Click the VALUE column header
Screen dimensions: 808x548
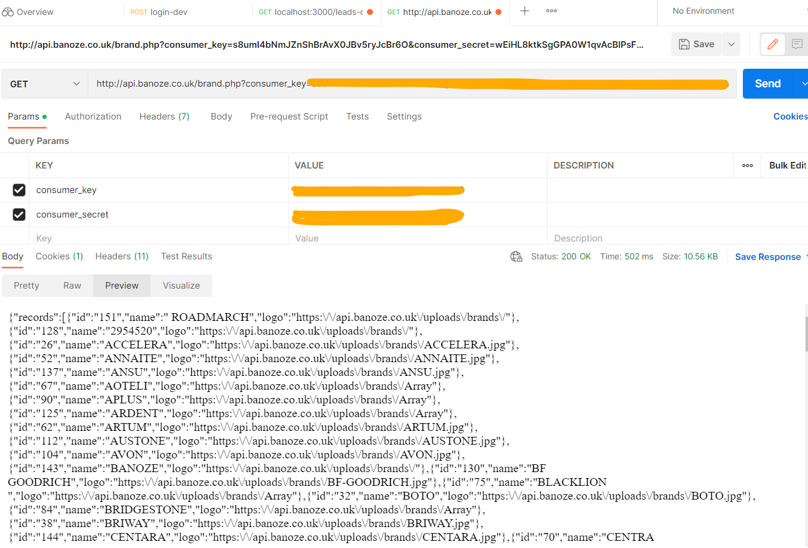tap(309, 166)
